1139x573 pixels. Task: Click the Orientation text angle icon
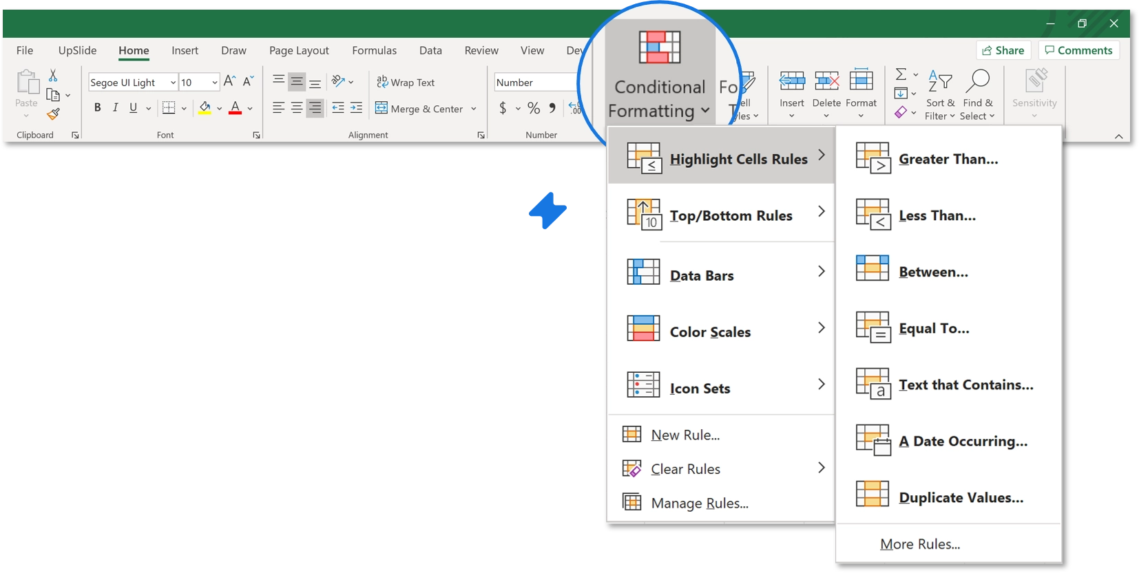[338, 81]
